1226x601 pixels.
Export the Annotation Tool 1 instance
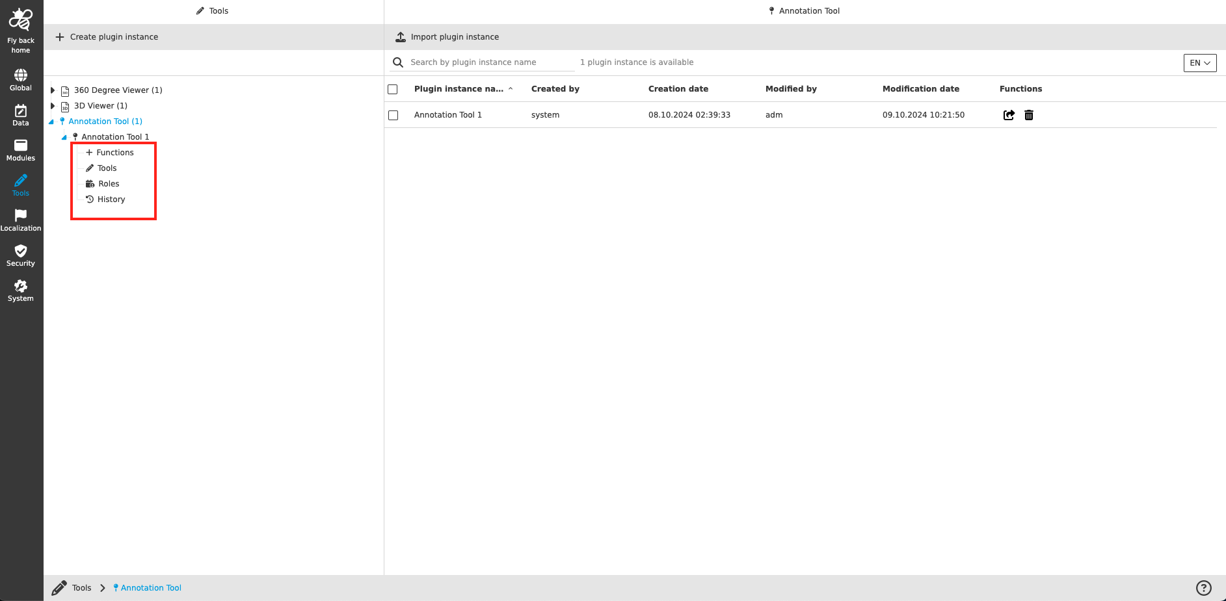coord(1009,115)
